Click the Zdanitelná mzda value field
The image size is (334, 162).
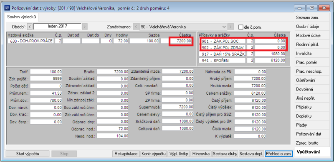coord(178,71)
